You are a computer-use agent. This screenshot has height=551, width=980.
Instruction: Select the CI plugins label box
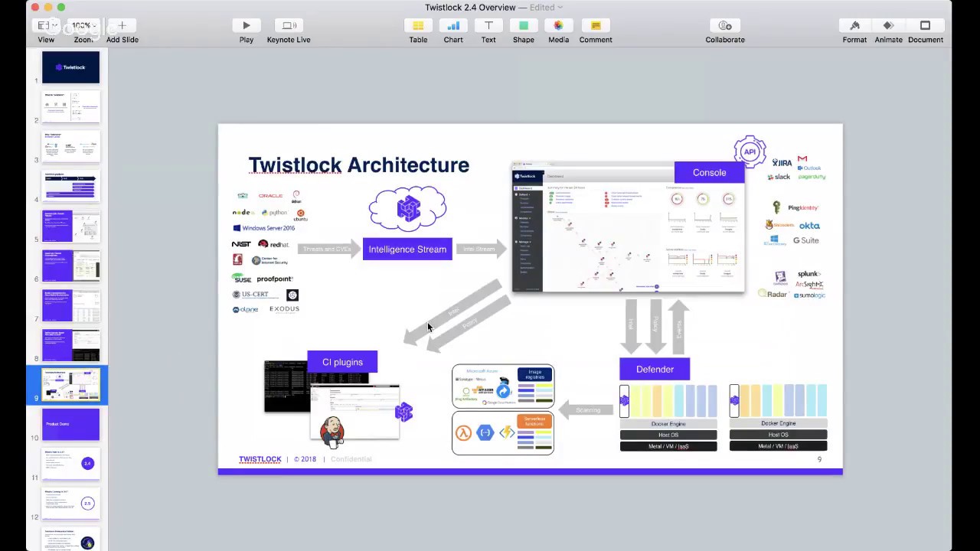click(x=342, y=362)
